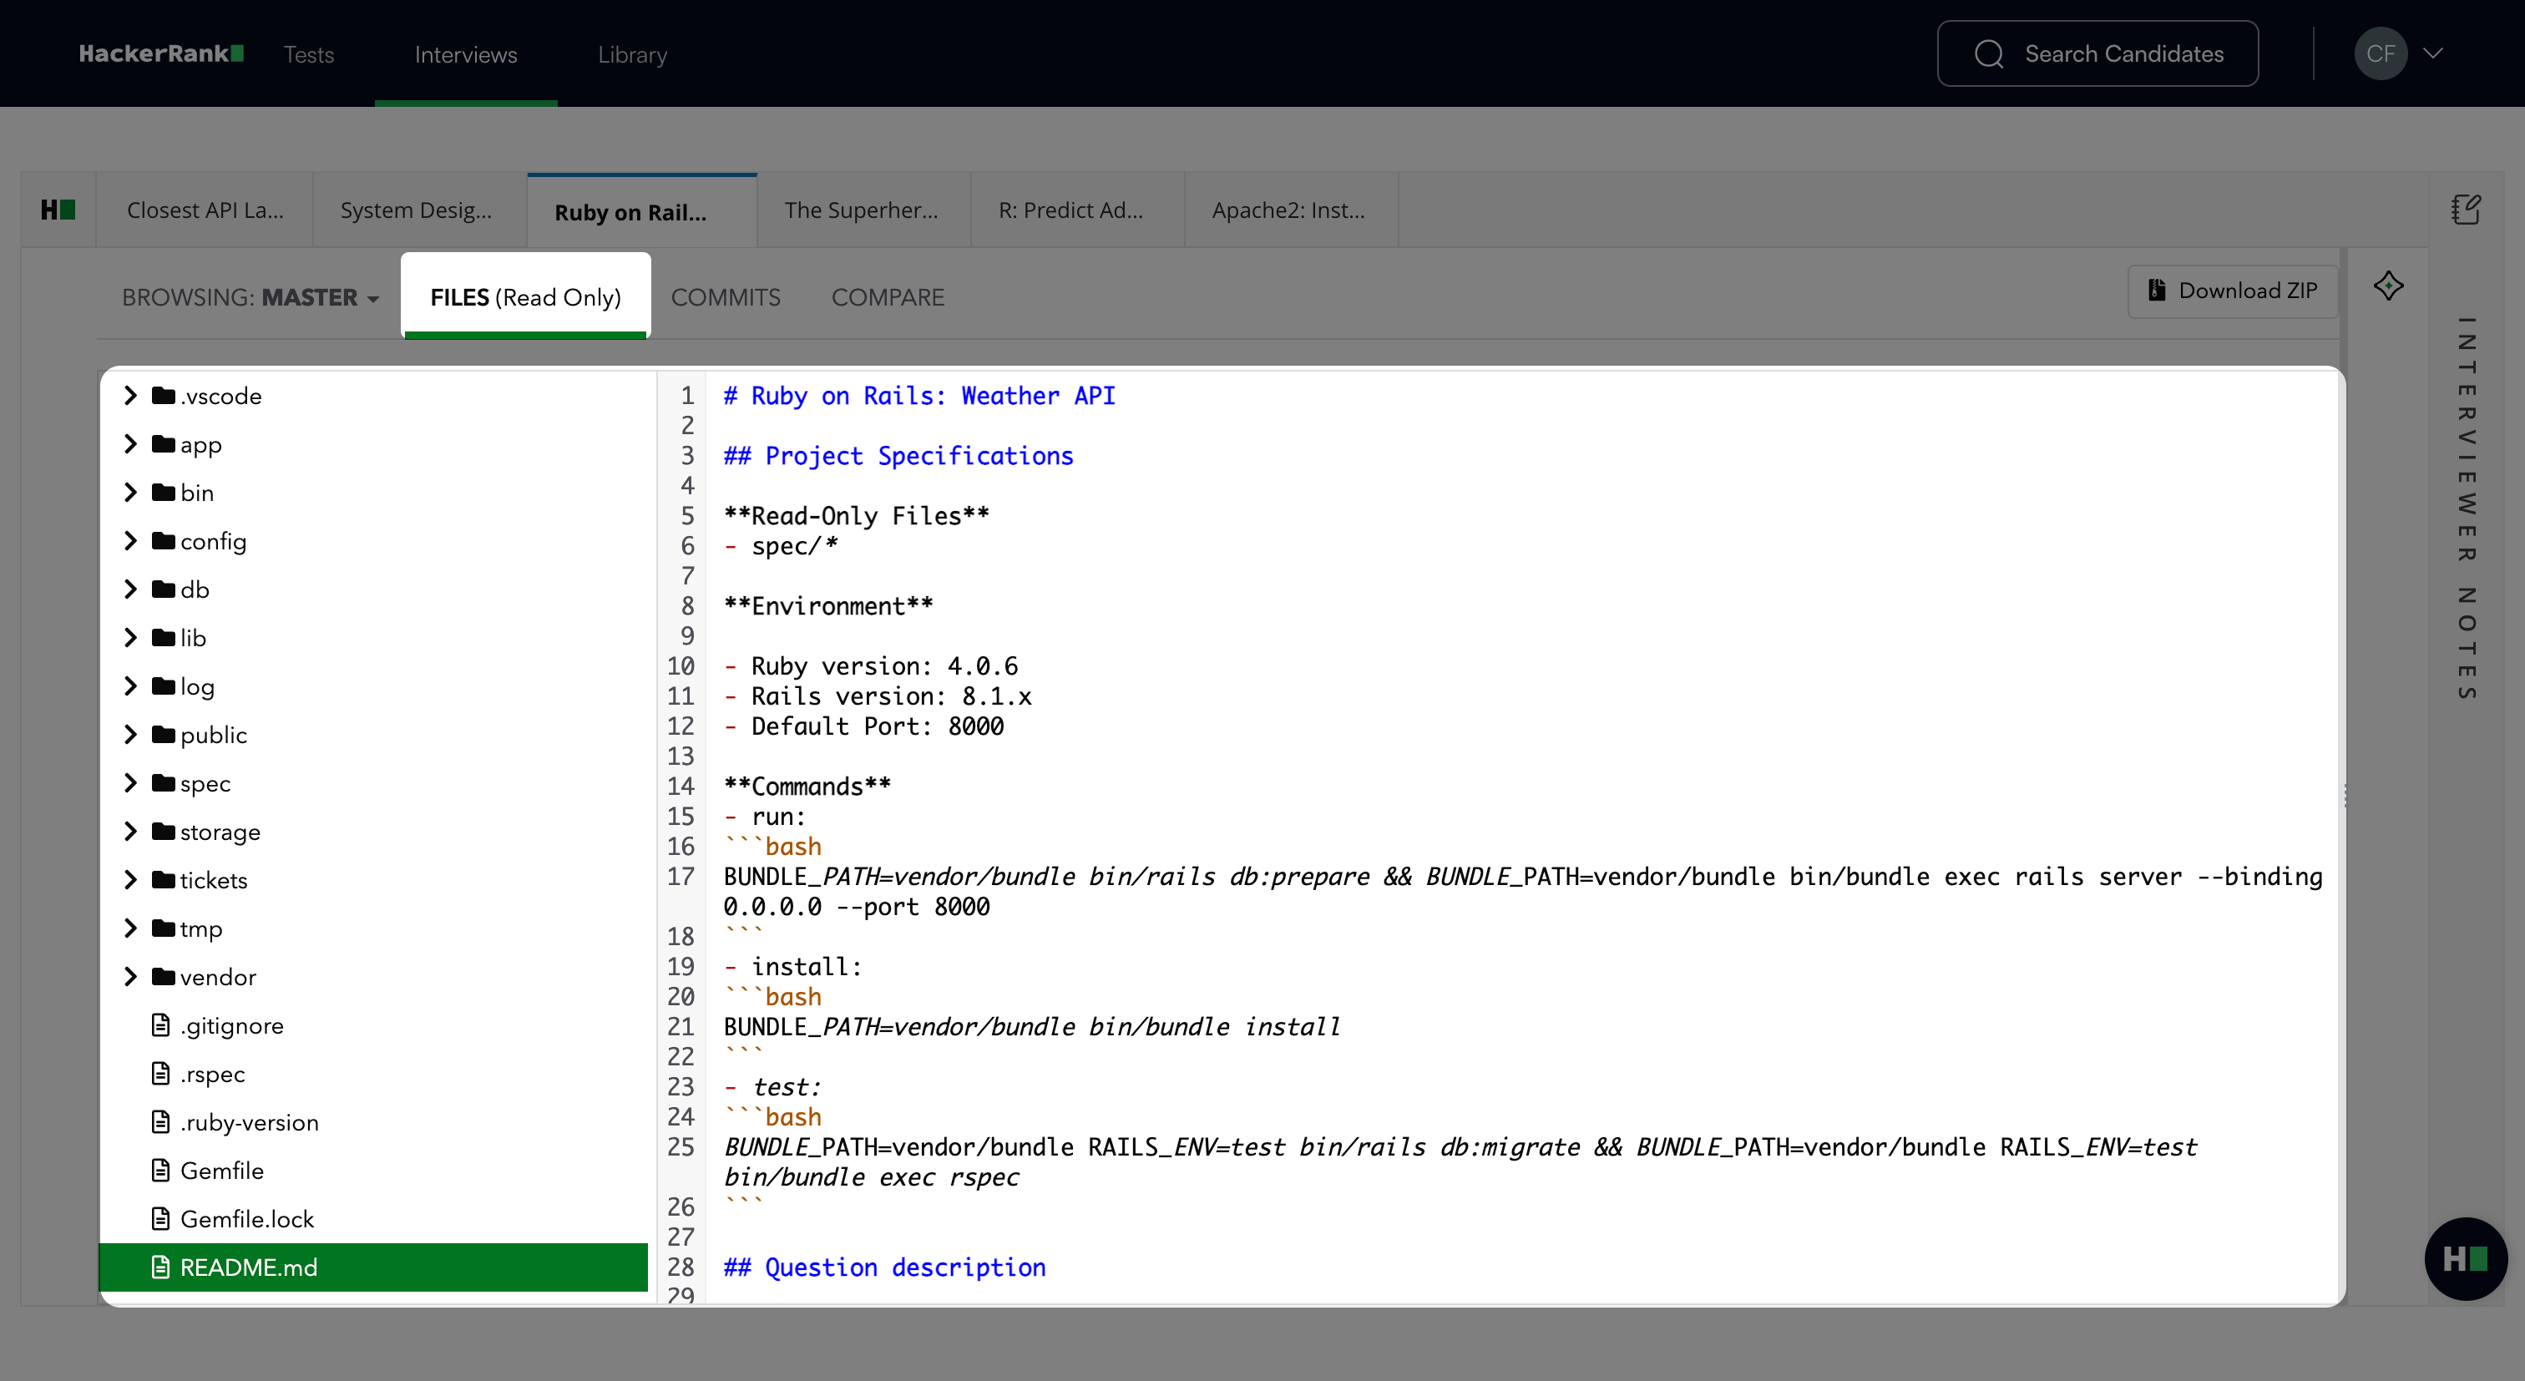Select the public folder name

[x=213, y=734]
